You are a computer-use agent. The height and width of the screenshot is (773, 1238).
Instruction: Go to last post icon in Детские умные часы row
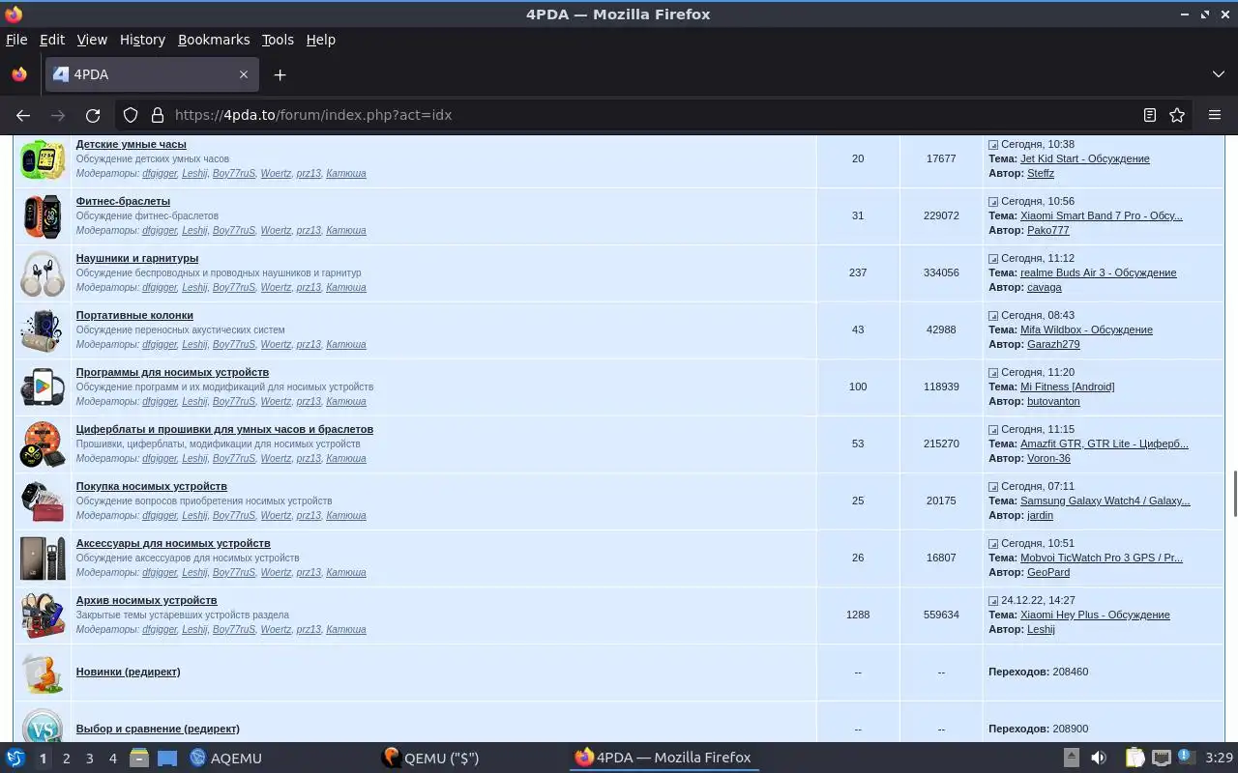click(x=993, y=145)
